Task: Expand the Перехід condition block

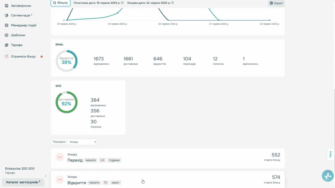Action: [168, 158]
